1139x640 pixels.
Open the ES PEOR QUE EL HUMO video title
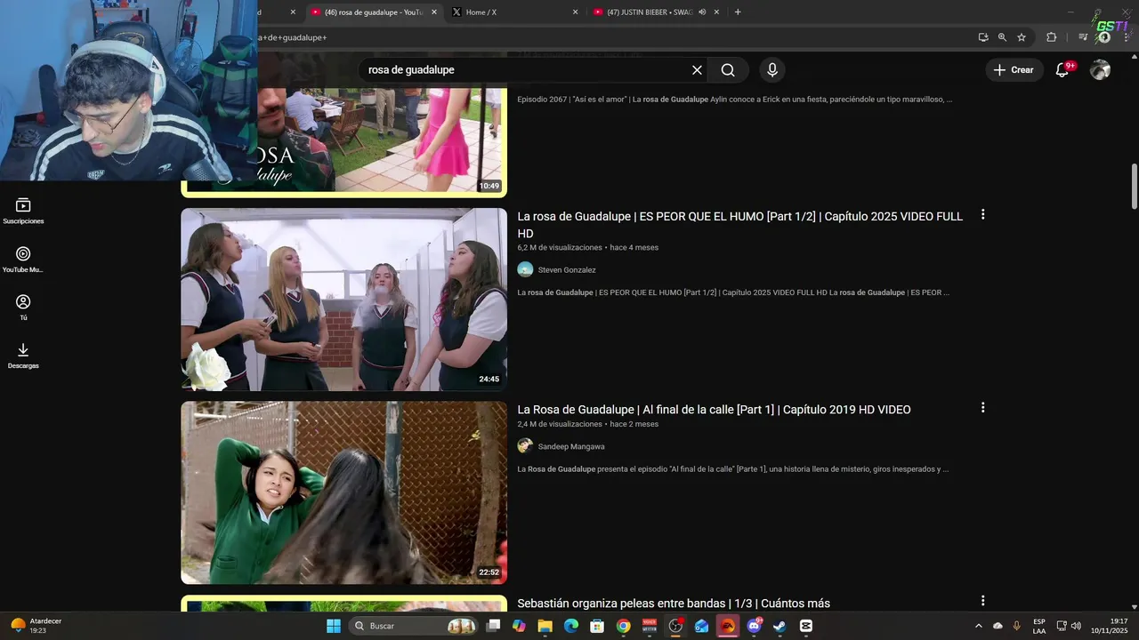coord(739,224)
